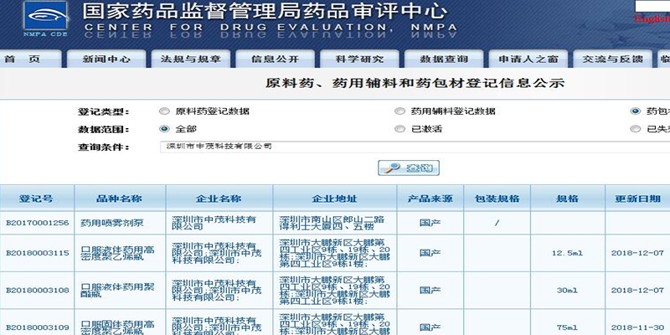This screenshot has width=670, height=335.
Task: Open the 新闻中心 tab
Action: coord(106,59)
